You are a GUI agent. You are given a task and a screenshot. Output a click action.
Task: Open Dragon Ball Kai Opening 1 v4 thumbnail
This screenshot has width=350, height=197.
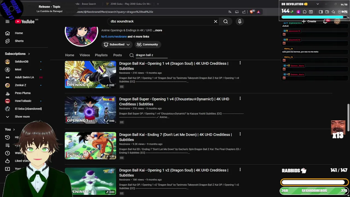point(90,74)
